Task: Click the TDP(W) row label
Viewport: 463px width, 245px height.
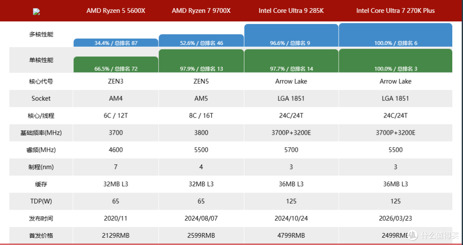Action: (41, 201)
